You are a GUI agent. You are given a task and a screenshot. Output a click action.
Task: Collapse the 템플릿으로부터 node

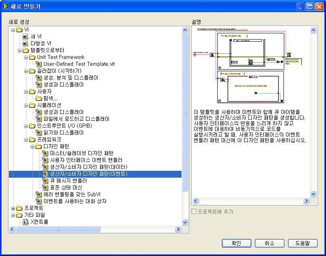[x=19, y=50]
